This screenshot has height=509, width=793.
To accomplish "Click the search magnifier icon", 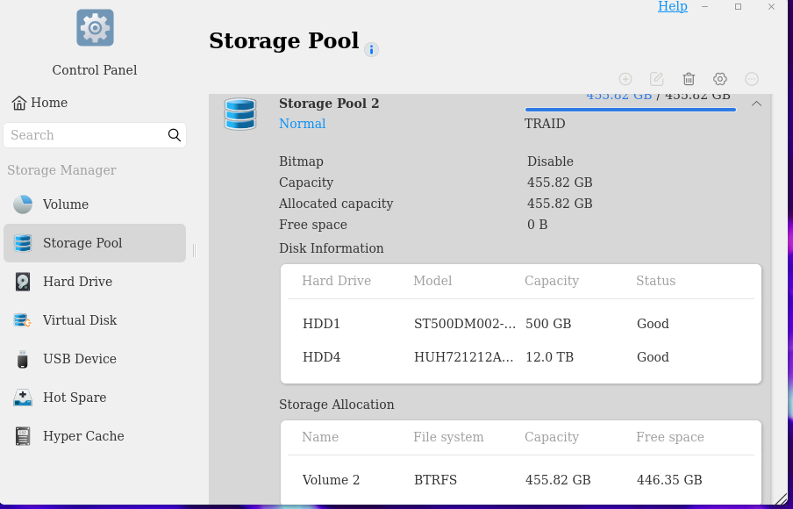I will point(174,135).
